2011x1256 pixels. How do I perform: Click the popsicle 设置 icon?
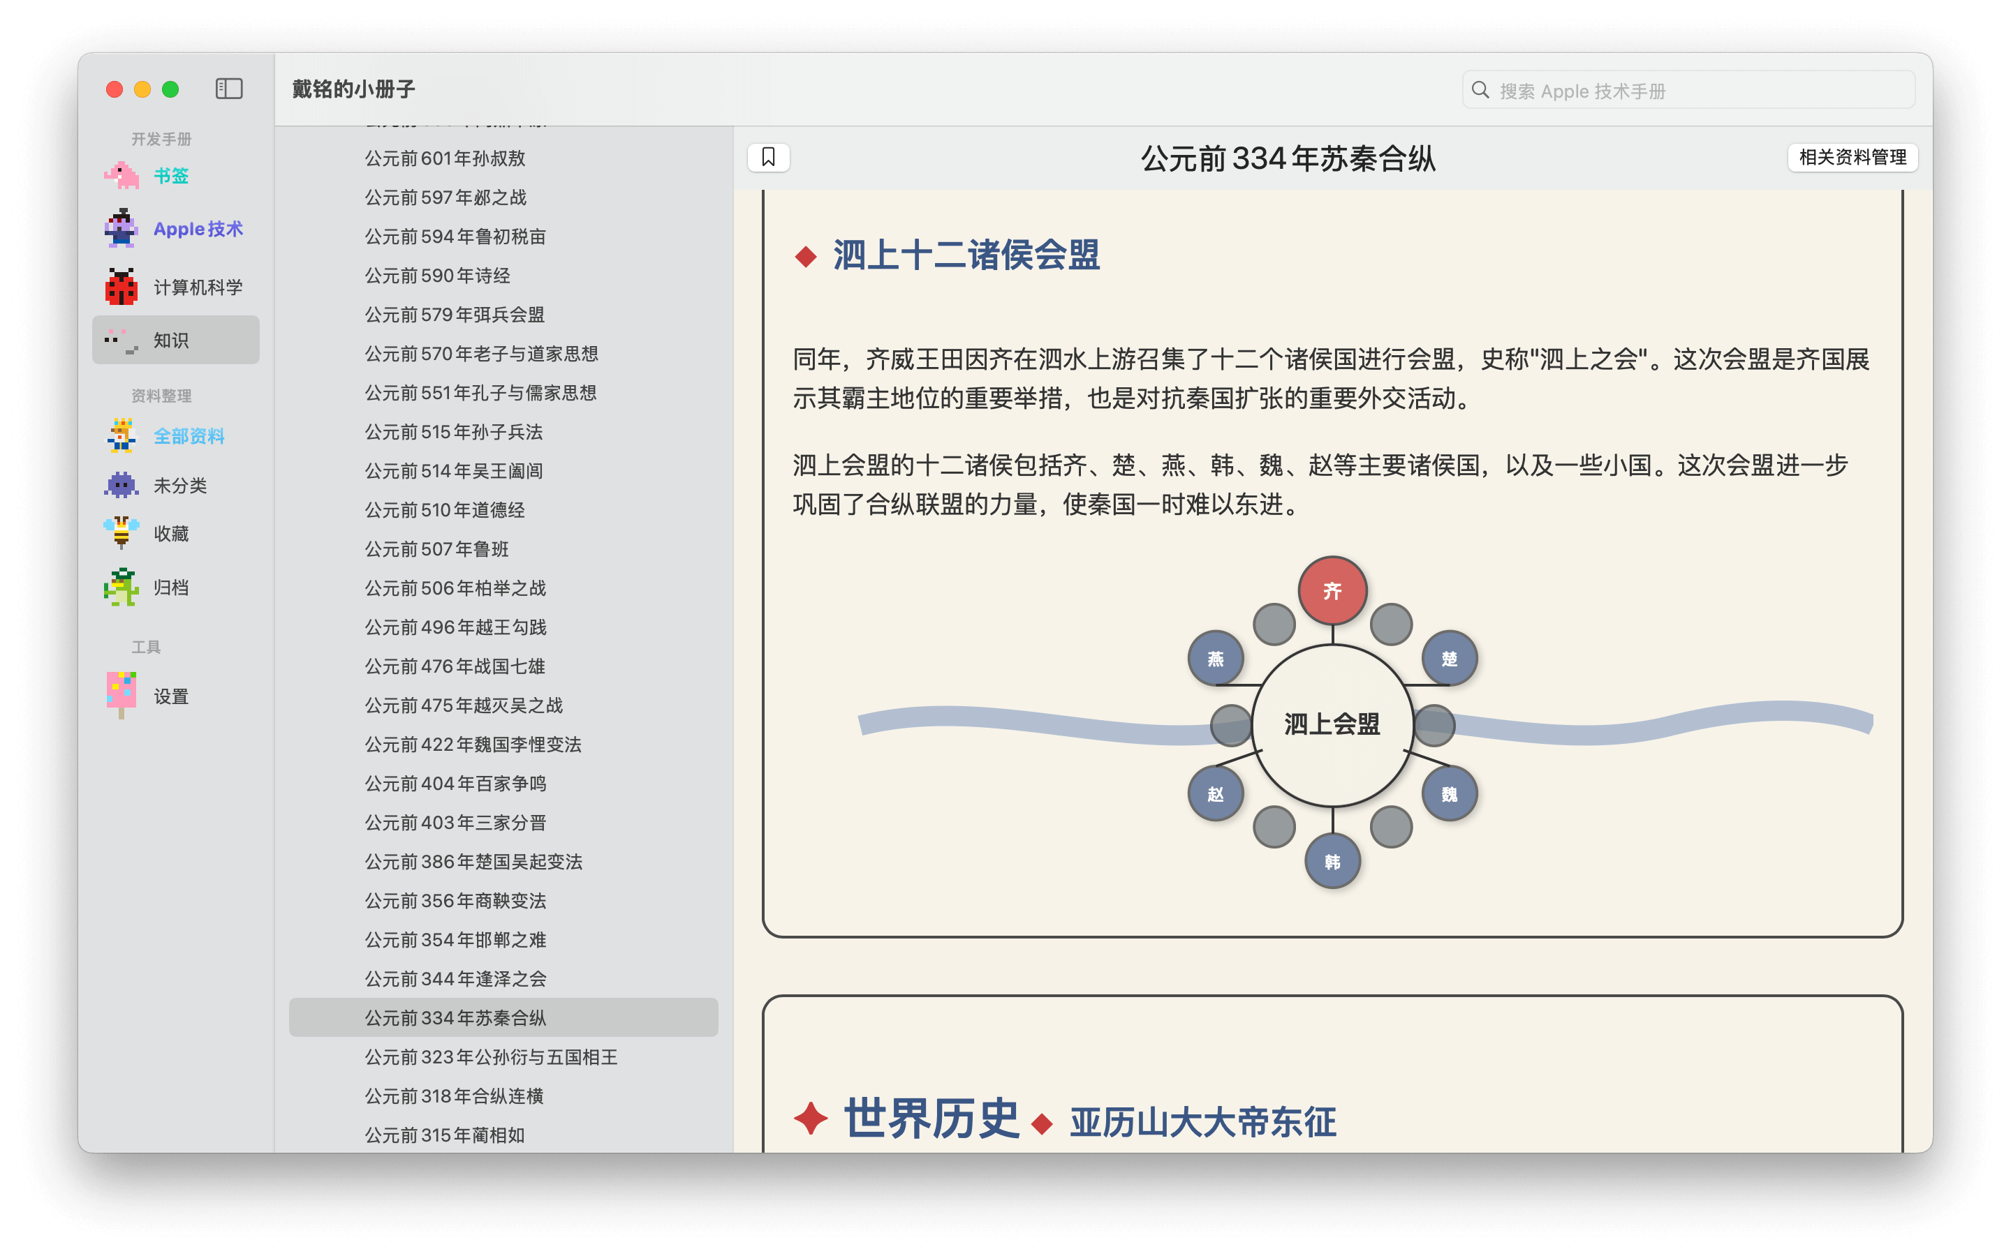(x=121, y=695)
